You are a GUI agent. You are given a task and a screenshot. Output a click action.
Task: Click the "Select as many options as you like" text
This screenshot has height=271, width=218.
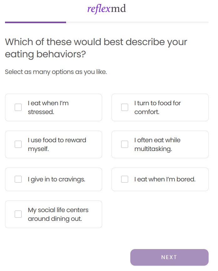pos(56,72)
